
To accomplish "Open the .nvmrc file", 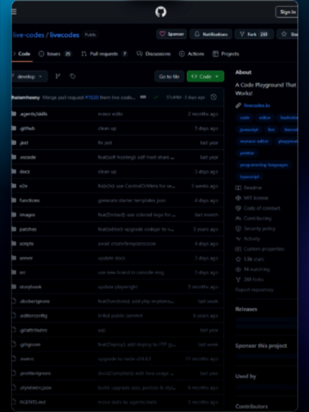I will pos(27,359).
